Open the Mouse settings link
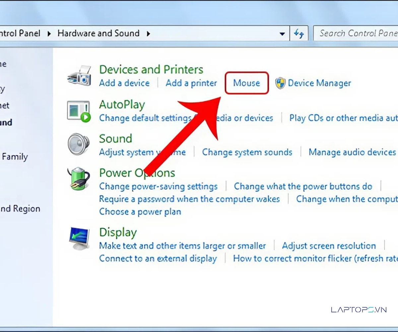 246,83
